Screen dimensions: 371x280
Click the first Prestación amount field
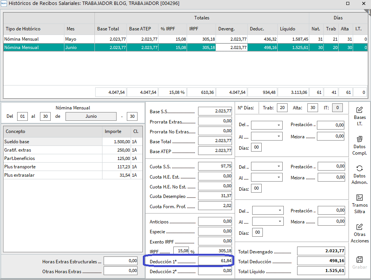331,125
